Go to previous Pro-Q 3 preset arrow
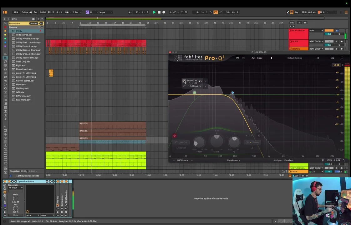Screen dimensions: 351x225 click(271, 58)
